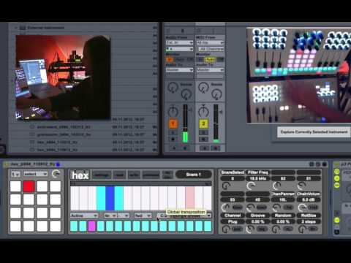Toggle the first cyan step button
The height and width of the screenshot is (263, 351).
tap(74, 226)
